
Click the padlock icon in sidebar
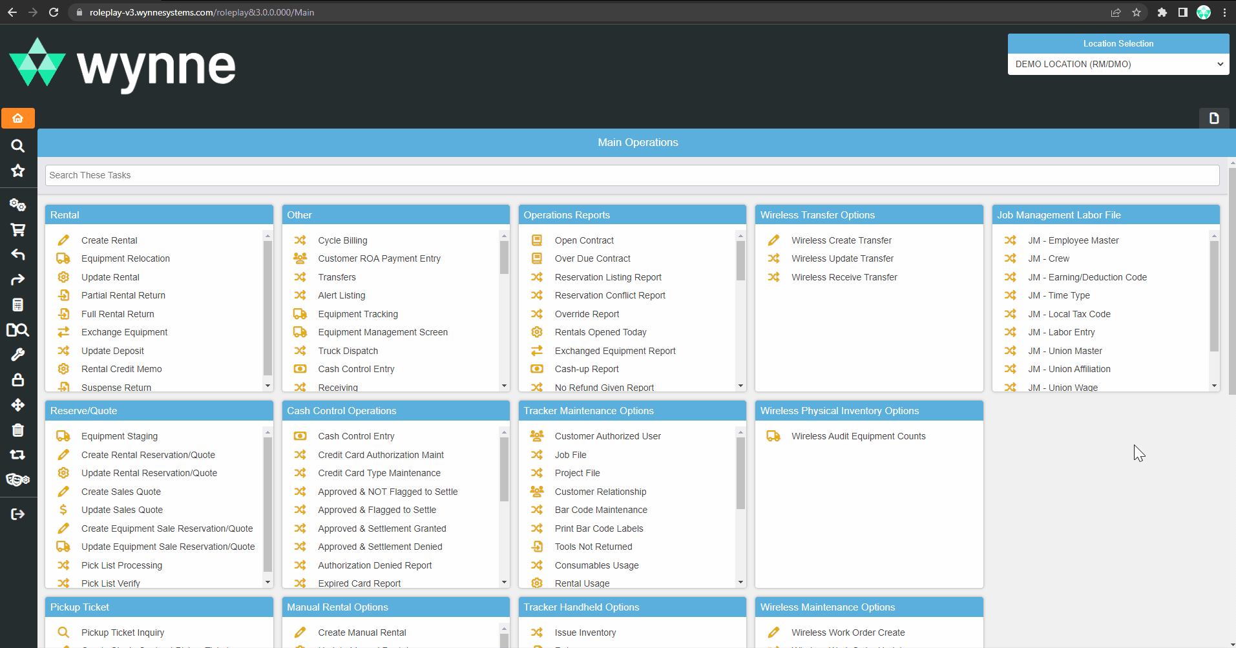point(18,379)
